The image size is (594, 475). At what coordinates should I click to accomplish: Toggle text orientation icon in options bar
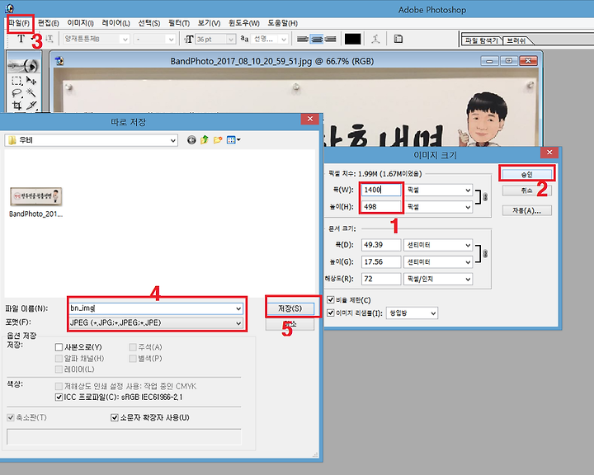[x=49, y=39]
